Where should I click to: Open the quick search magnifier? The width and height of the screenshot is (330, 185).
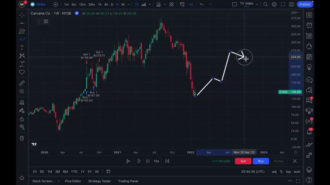[266, 5]
